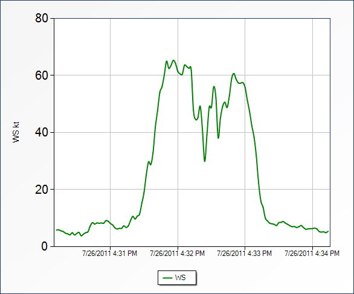Click the end of the green WS line
Image resolution: width=354 pixels, height=294 pixels.
coord(328,231)
